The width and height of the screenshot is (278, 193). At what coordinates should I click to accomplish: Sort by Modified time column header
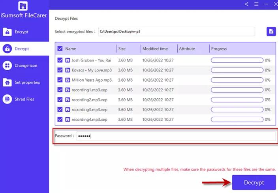(155, 49)
